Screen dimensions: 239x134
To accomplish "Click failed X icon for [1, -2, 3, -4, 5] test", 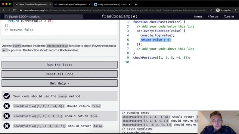I will click(7, 126).
